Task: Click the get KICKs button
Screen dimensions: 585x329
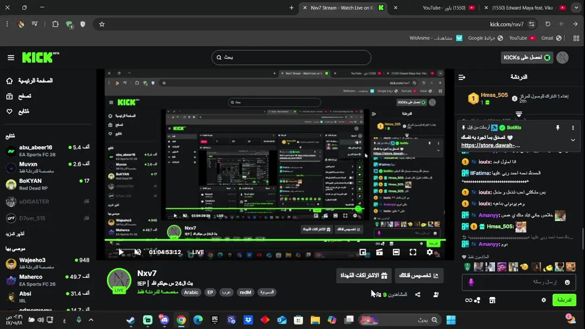Action: [527, 58]
